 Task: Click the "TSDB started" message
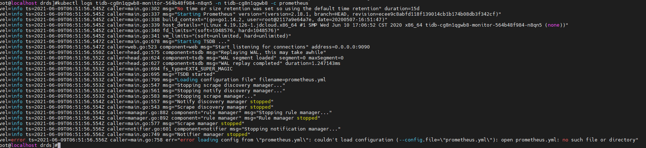coord(196,74)
